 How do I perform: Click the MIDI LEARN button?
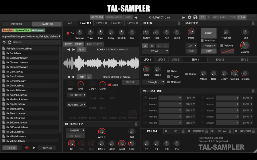(219, 17)
